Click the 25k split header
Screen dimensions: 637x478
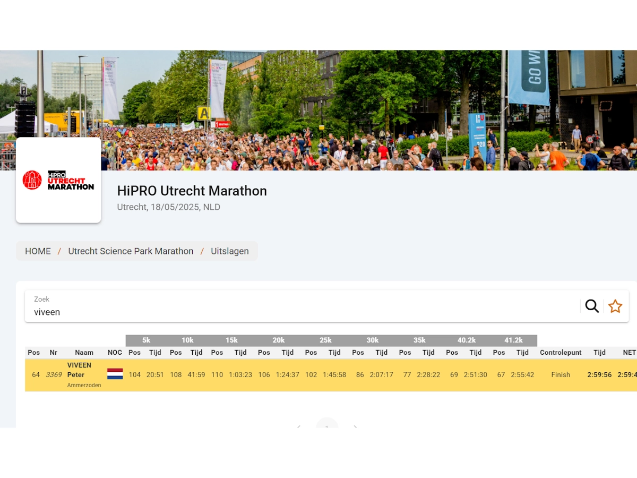pyautogui.click(x=325, y=340)
